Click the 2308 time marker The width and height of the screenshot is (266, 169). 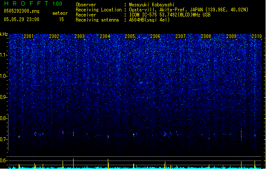[206, 36]
